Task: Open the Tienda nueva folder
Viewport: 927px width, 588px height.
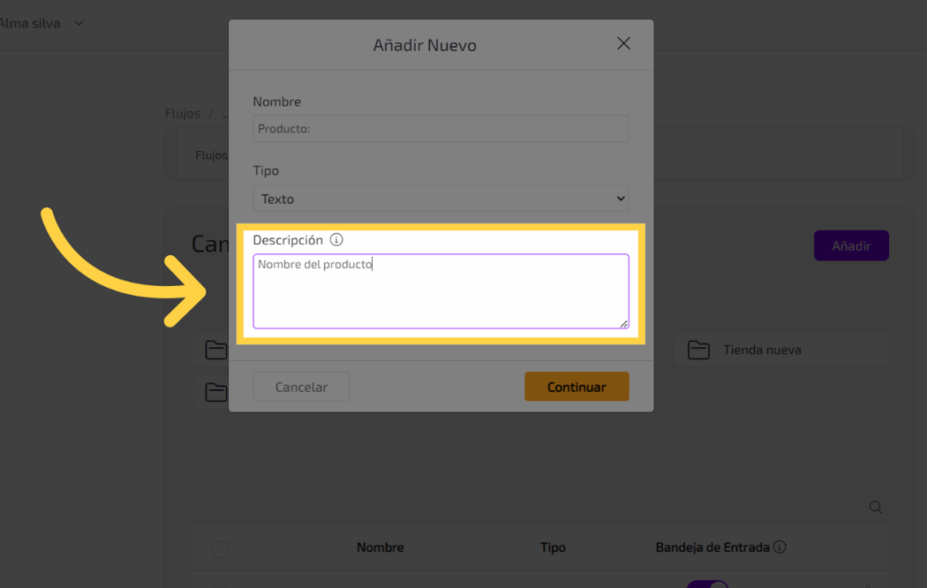Action: 761,350
